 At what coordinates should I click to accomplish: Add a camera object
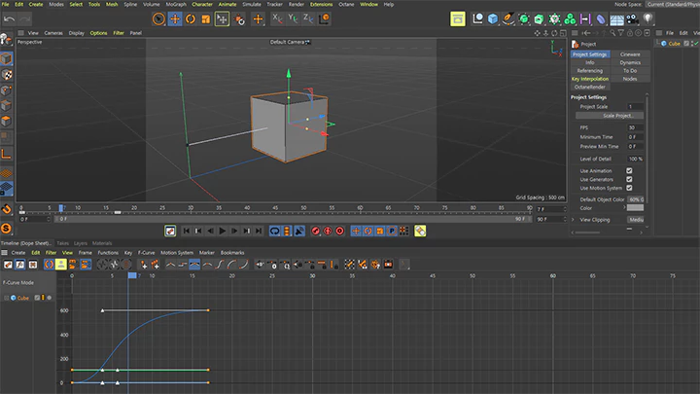point(632,19)
